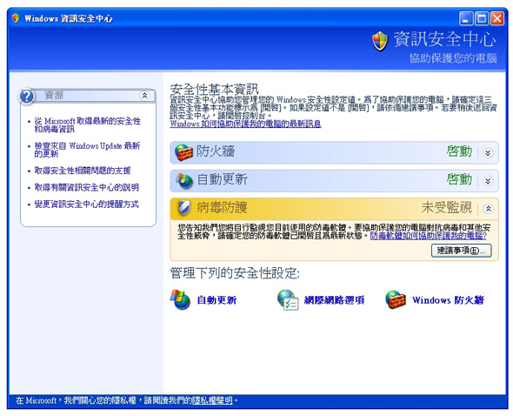Open Windows 防火牆 icon at bottom
The image size is (513, 416).
click(396, 299)
